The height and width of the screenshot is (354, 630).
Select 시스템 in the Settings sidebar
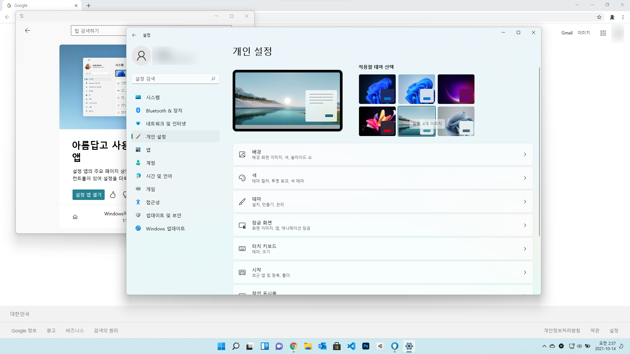click(153, 97)
